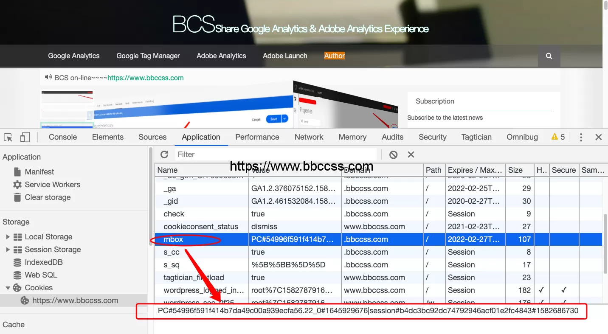Image resolution: width=608 pixels, height=334 pixels.
Task: Open the Audits tab
Action: 393,137
